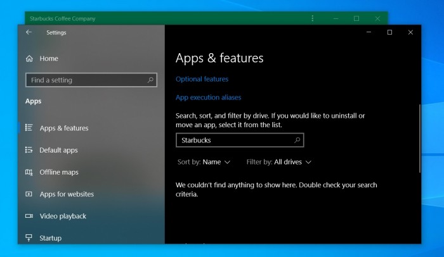Open Filter by All drives dropdown
444x257 pixels.
tap(279, 162)
